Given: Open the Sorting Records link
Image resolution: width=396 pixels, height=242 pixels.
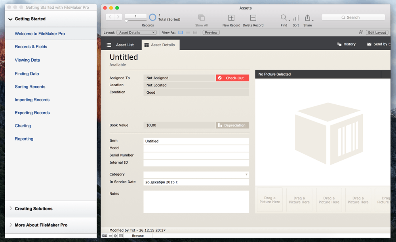Looking at the screenshot, I should click(30, 87).
